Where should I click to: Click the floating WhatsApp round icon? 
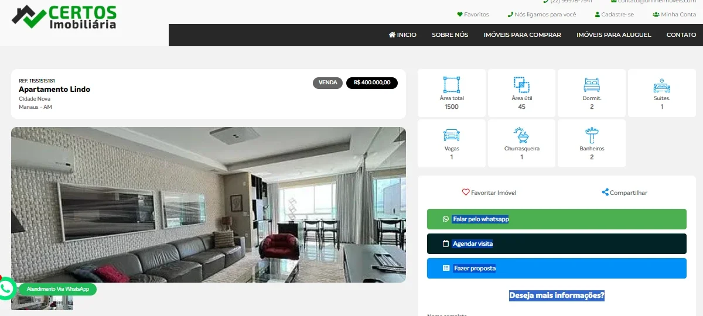point(6,288)
